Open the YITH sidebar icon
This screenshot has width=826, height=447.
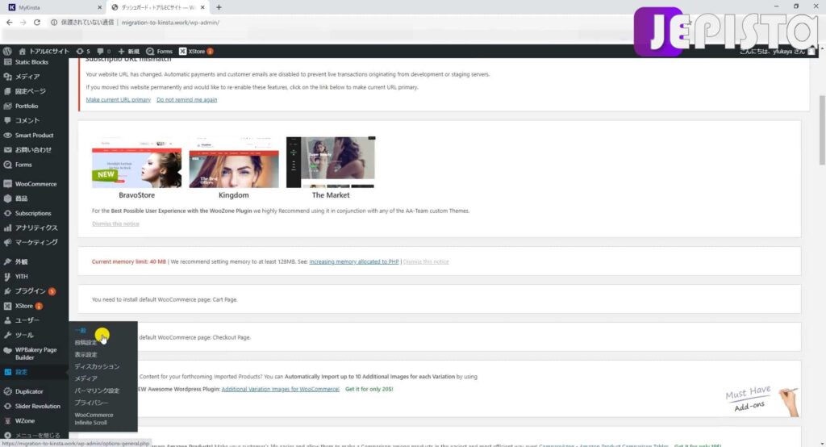click(x=7, y=276)
